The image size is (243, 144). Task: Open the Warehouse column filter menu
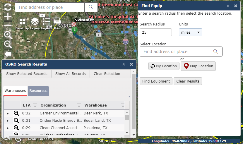point(123,105)
